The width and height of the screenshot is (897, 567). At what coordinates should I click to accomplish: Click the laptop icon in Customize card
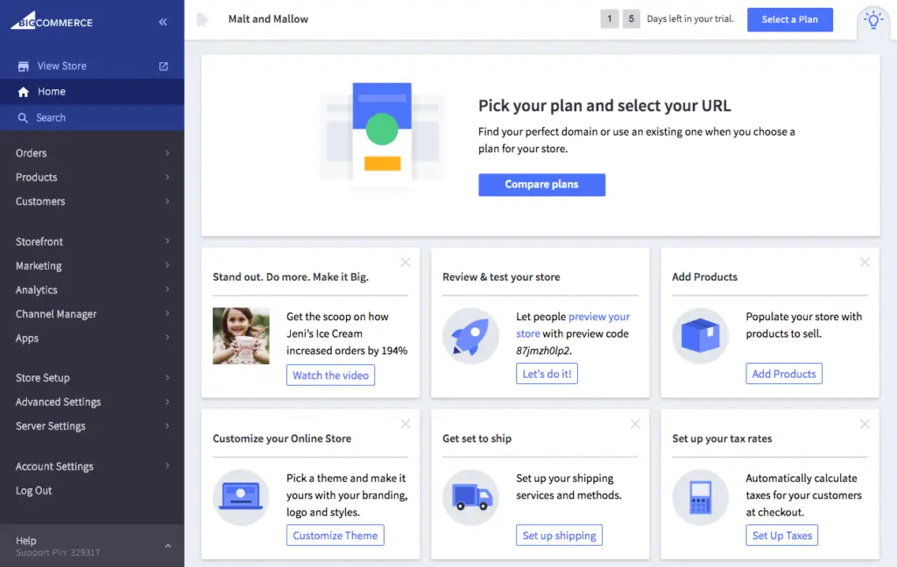[241, 497]
